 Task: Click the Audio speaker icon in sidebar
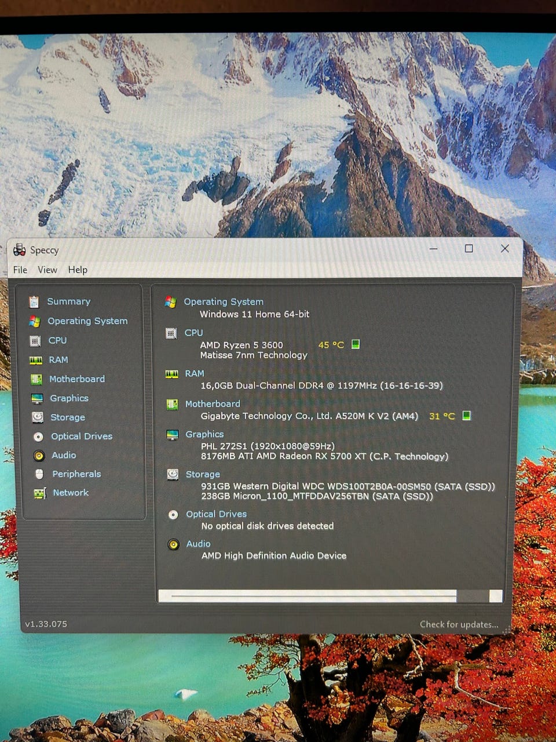coord(39,456)
